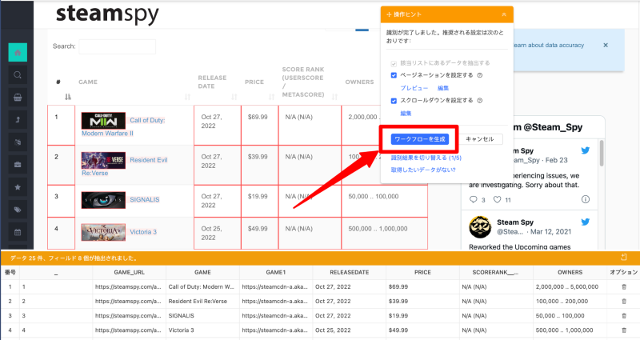Sort by RELEASE DATE column arrows

coord(234,97)
